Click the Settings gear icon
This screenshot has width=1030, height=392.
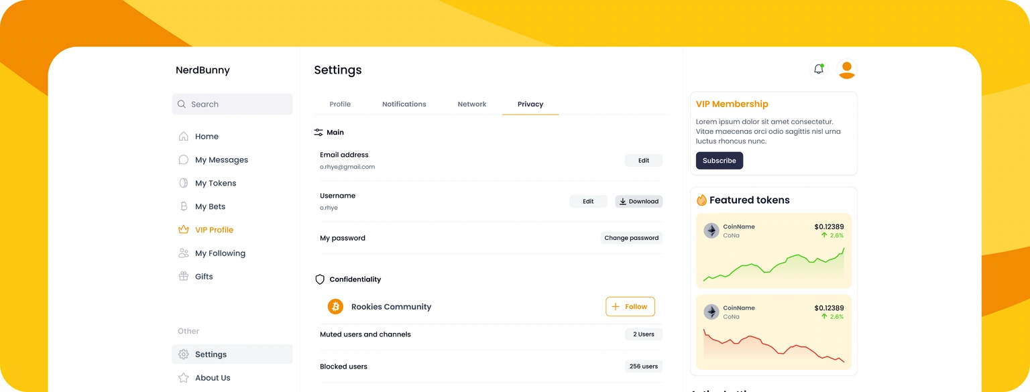click(x=183, y=354)
